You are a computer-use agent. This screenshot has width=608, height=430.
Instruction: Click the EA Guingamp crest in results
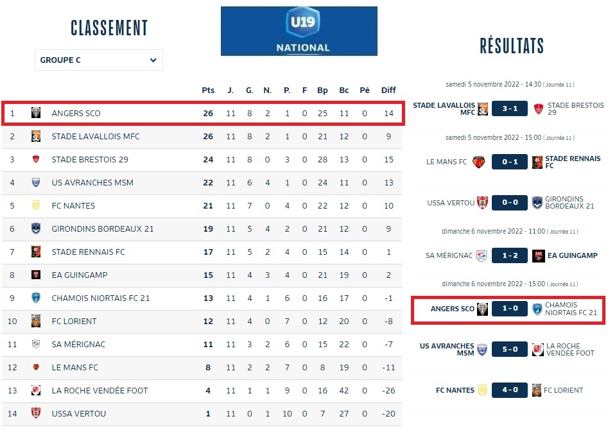(x=538, y=255)
